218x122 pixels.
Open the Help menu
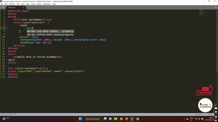pos(54,4)
